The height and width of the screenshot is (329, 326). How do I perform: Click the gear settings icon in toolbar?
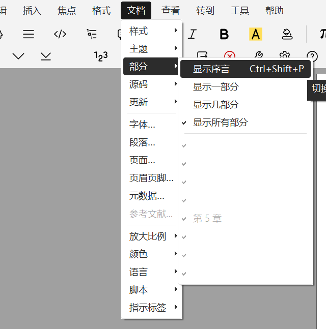click(x=284, y=56)
